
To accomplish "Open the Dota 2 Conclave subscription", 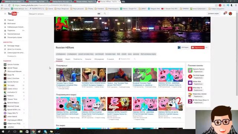I will (x=14, y=78).
